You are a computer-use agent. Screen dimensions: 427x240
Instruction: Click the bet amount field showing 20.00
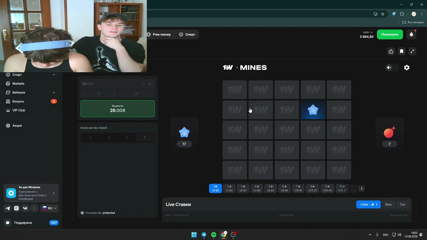coord(118,84)
